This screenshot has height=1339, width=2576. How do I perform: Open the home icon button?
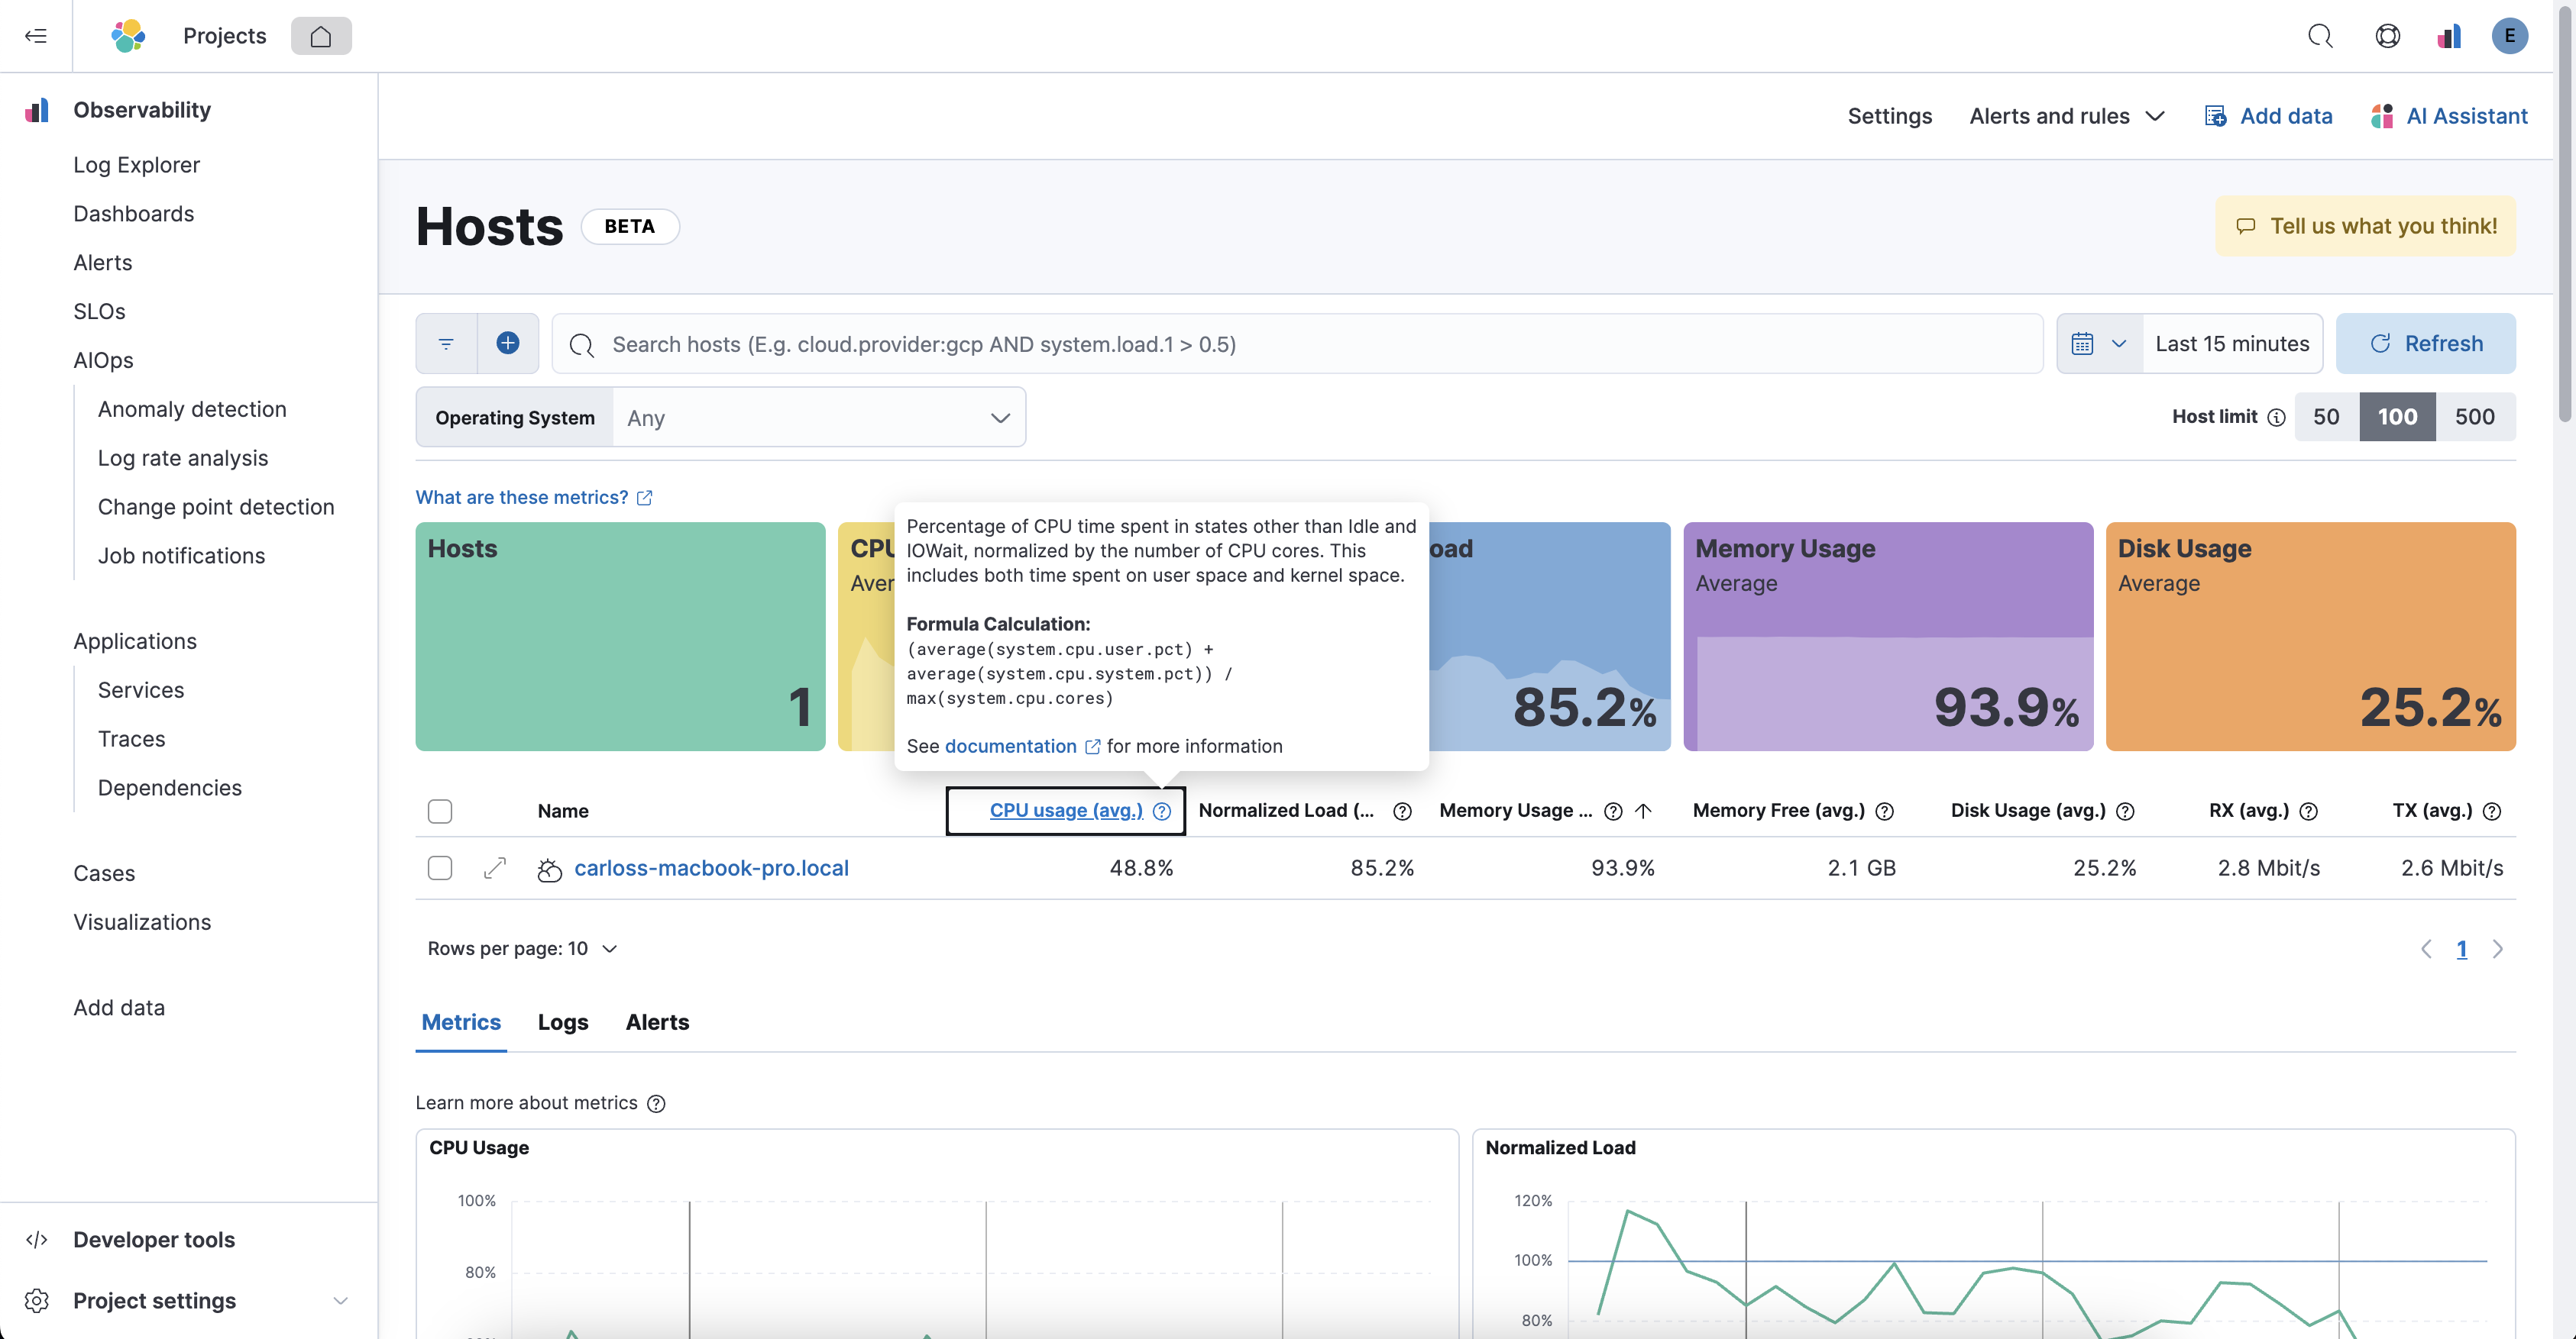click(321, 36)
